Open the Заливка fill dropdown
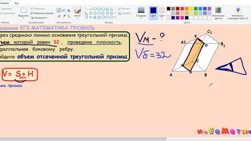Image resolution: width=251 pixels, height=141 pixels. [x=125, y=13]
